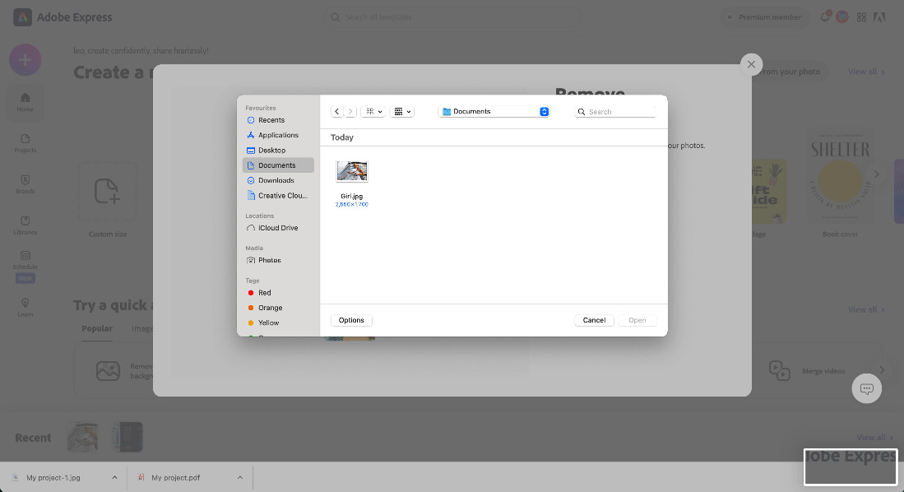
Task: Click Remove background quick action icon
Action: point(108,371)
